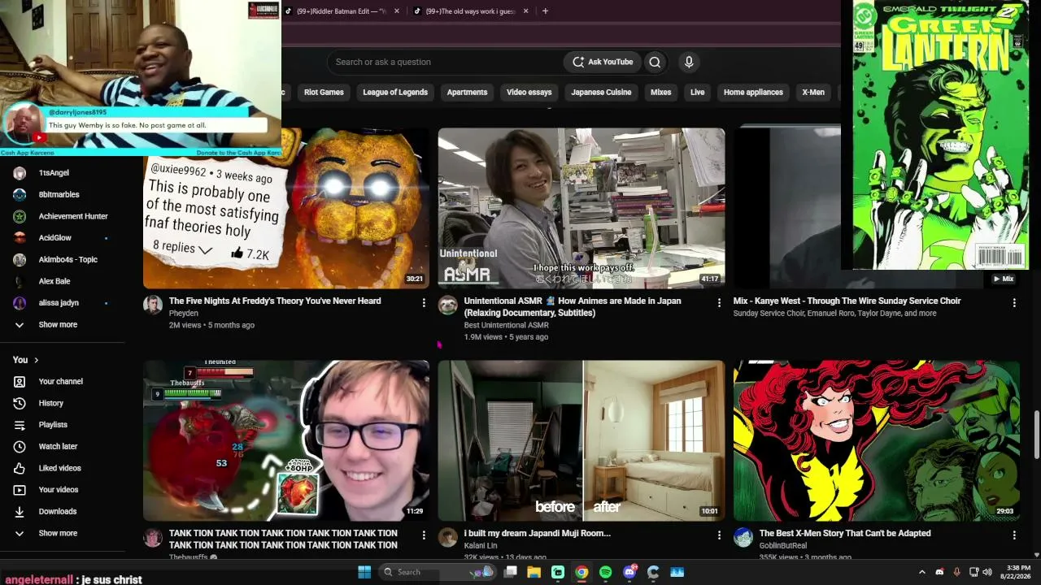
Task: Expand the 'You' section chevron
Action: click(36, 360)
